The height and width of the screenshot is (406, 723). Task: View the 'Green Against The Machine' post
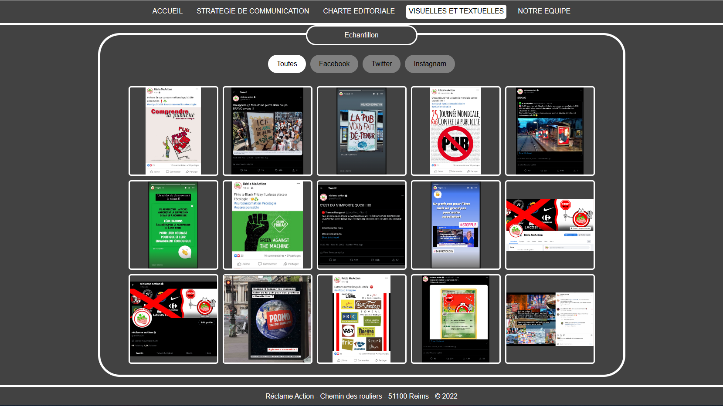(267, 225)
